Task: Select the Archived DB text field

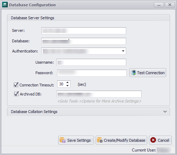Action: click(99, 94)
